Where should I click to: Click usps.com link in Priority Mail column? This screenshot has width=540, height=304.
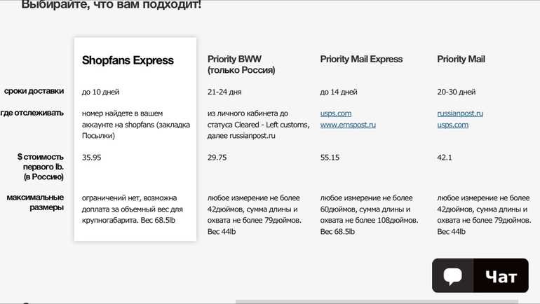452,125
